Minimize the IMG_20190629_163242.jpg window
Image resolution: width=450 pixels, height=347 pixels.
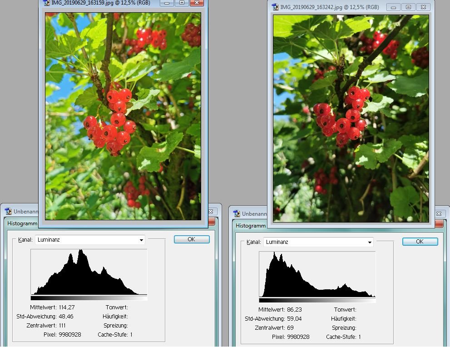coord(393,7)
